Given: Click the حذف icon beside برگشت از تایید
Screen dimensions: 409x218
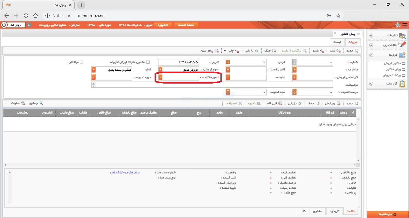Looking at the screenshot, I should [x=274, y=51].
